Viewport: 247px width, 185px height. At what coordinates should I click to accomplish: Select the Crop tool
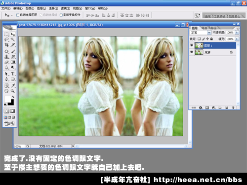pos(6,45)
